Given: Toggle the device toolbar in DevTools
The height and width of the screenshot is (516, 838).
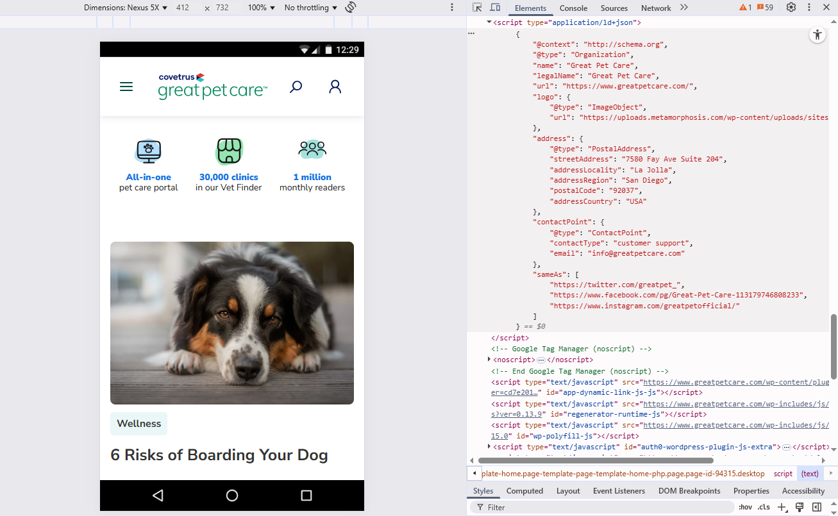Looking at the screenshot, I should point(495,8).
